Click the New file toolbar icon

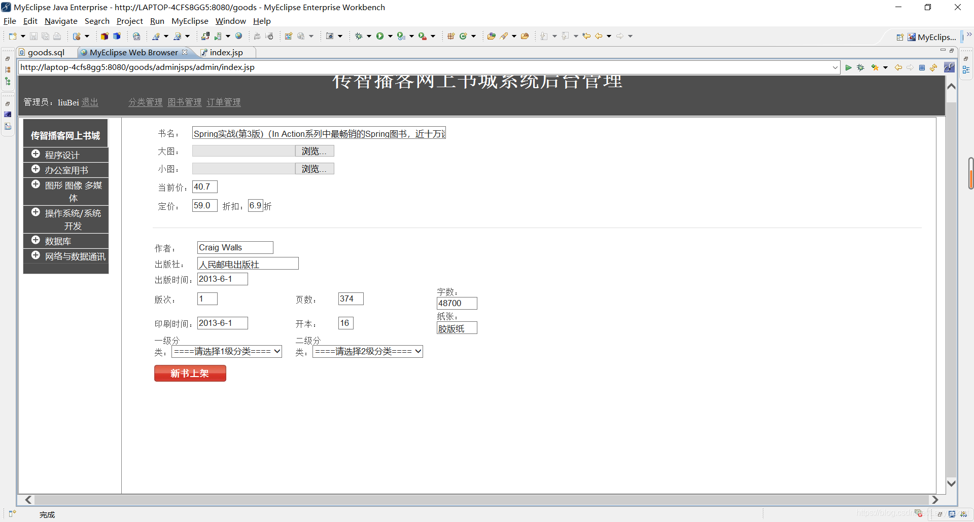point(13,36)
